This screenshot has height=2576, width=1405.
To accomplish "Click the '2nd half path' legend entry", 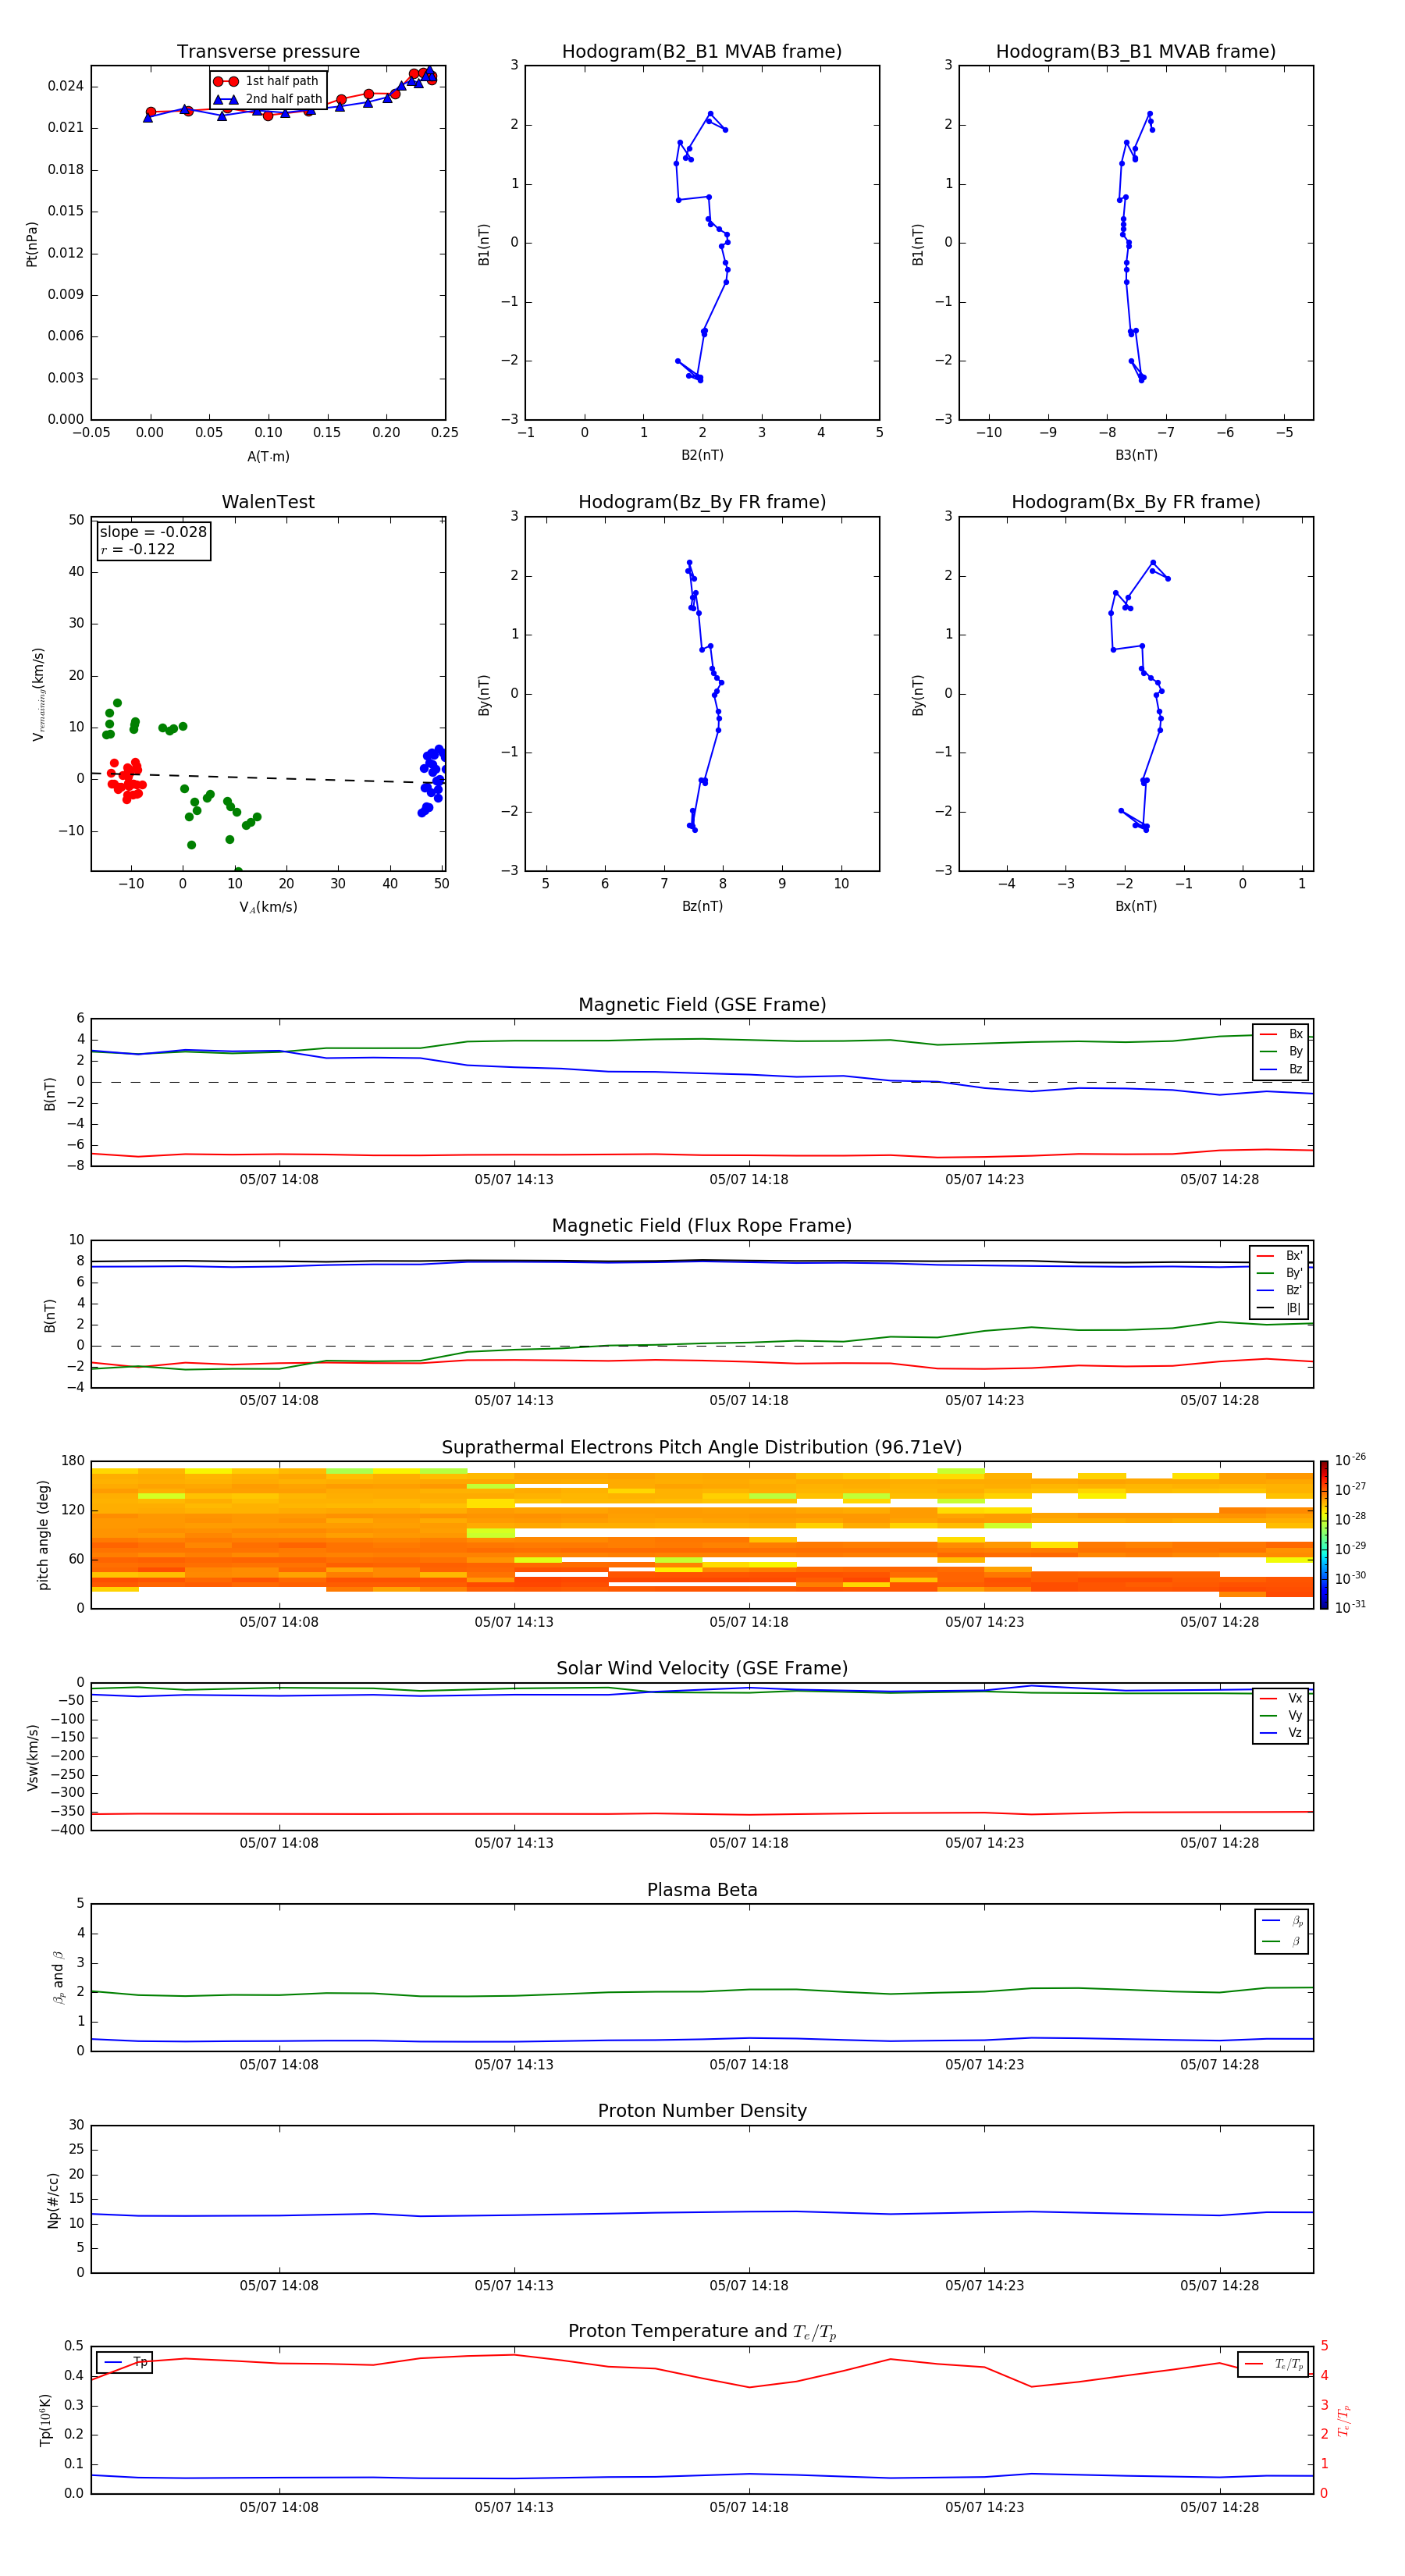I will click(268, 99).
